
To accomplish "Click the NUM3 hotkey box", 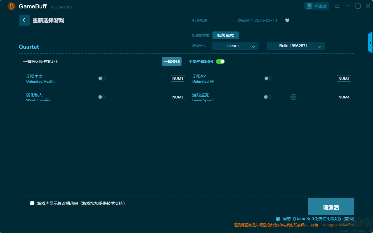I will point(178,97).
